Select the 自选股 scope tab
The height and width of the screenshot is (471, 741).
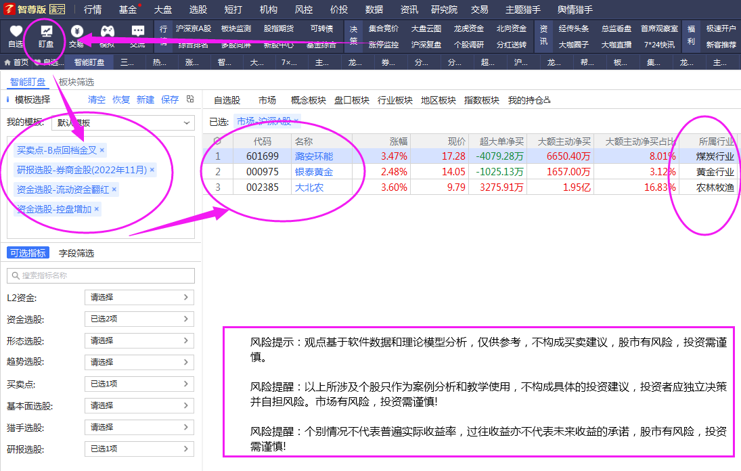(227, 100)
